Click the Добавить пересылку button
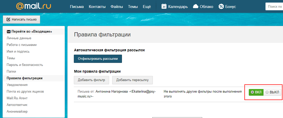Viewport: 283px width, 118px height. point(132,80)
